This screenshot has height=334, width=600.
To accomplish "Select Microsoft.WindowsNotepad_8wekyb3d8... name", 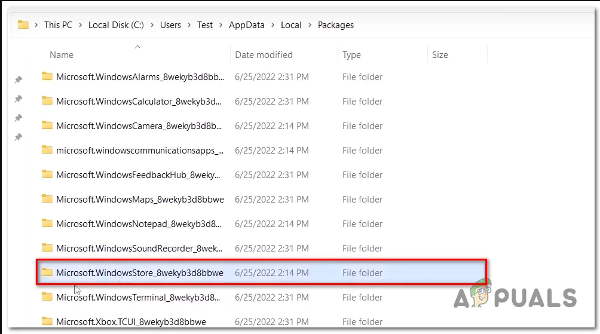I will tap(139, 224).
